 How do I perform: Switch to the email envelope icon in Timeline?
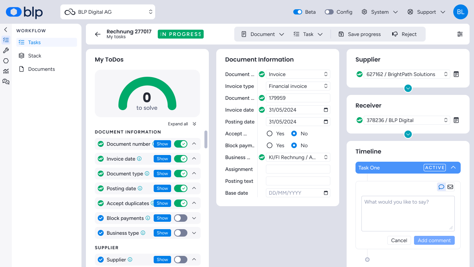click(450, 187)
